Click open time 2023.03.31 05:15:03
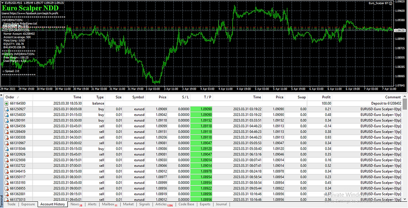Image resolution: width=408 pixels, height=208 pixels. (x=67, y=149)
